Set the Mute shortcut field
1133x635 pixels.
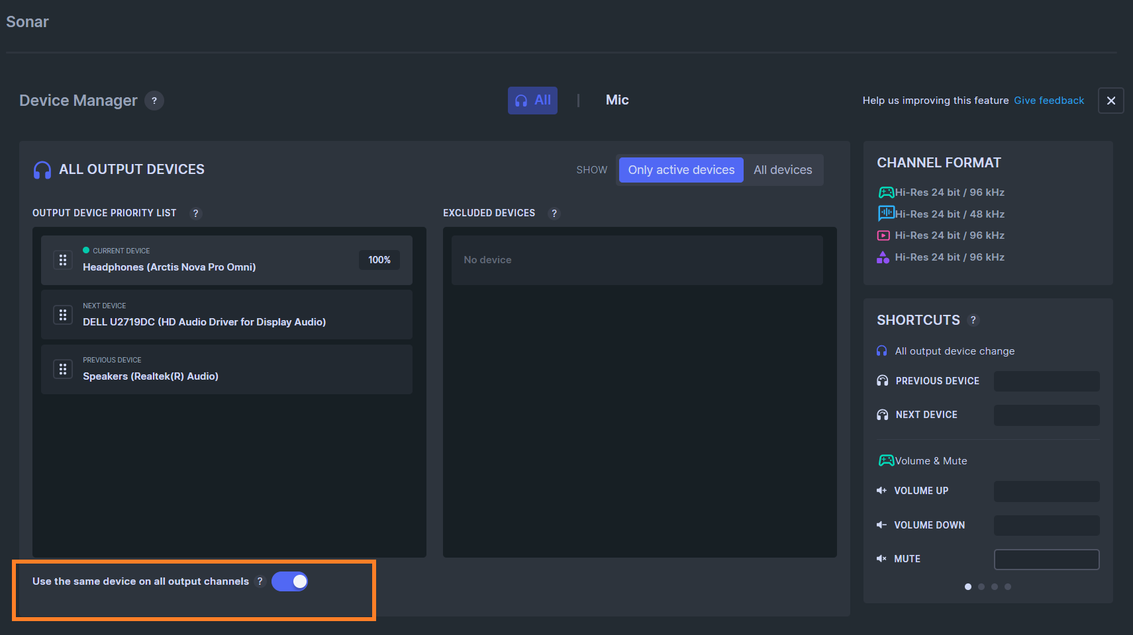1046,560
